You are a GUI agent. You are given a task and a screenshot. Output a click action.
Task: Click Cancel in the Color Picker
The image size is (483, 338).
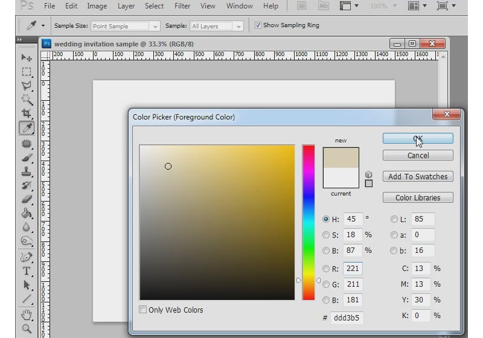coord(418,156)
